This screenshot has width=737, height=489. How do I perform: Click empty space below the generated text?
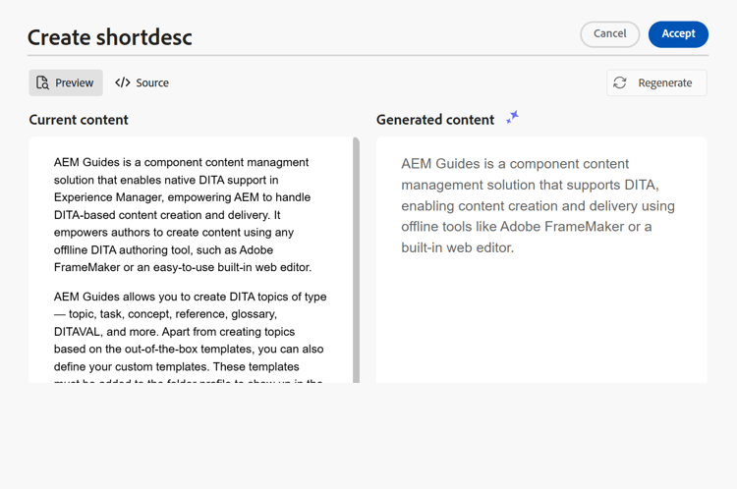coord(540,324)
